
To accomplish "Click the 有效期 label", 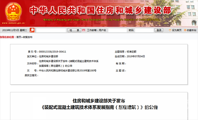I will pyautogui.click(x=121, y=64).
